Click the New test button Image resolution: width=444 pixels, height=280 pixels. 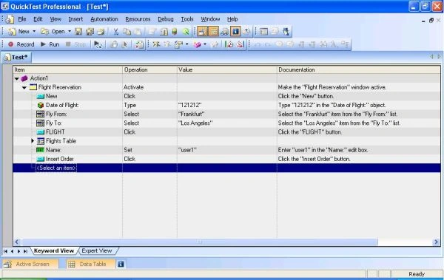pyautogui.click(x=18, y=31)
